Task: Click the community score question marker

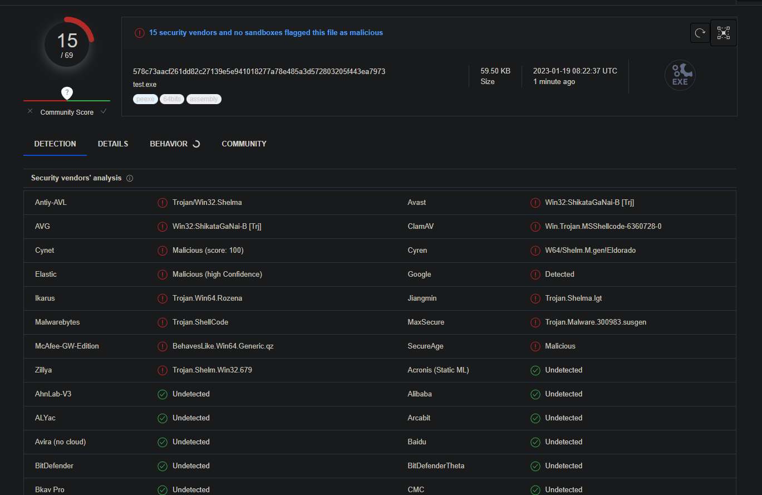Action: [x=67, y=92]
